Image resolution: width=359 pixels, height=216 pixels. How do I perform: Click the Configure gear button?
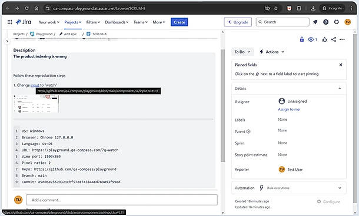pos(328,201)
